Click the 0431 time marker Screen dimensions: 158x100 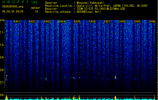click(x=17, y=21)
